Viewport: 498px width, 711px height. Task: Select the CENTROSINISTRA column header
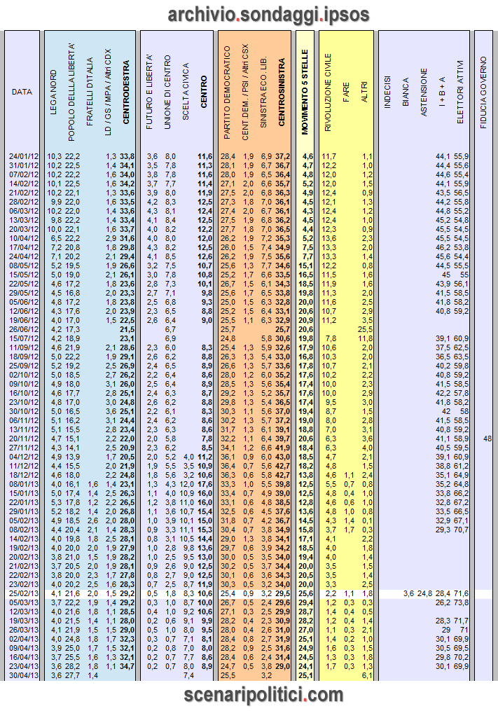(x=282, y=92)
